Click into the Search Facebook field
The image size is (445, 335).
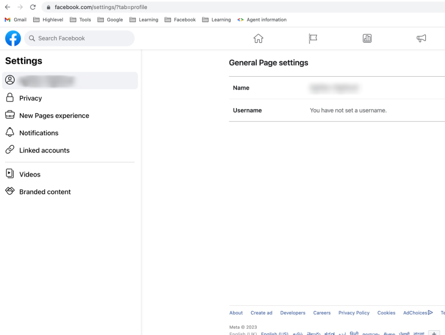tap(79, 38)
